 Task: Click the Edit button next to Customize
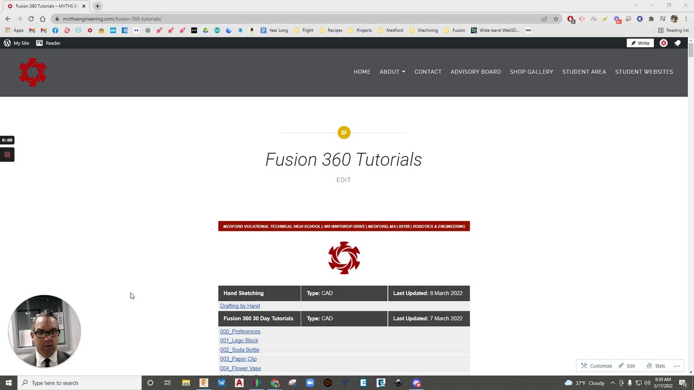(627, 366)
